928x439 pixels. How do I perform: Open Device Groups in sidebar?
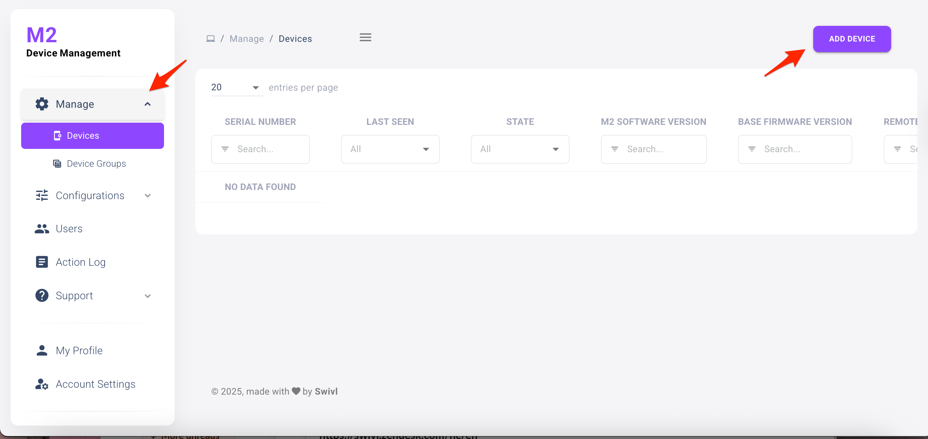point(96,164)
